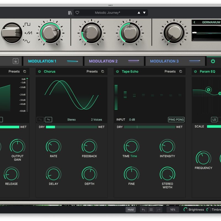Click the Chorus RATE knob
This screenshot has width=221, height=221.
click(54, 147)
